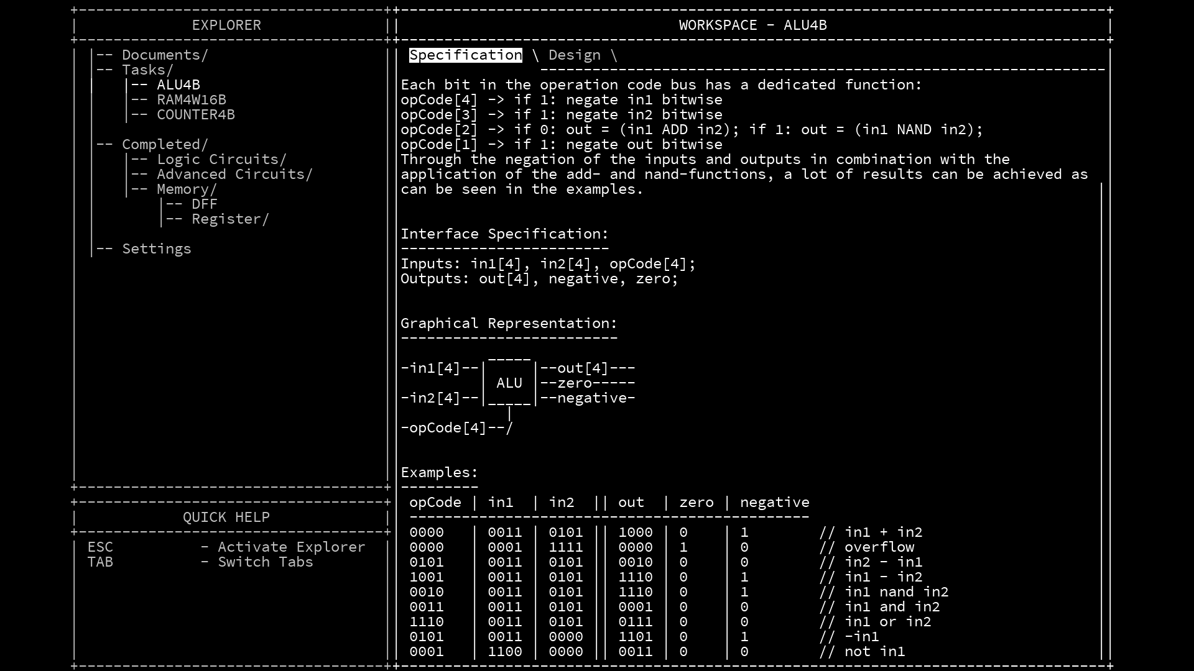The height and width of the screenshot is (671, 1194).
Task: Collapse the Completed folder
Action: point(164,144)
